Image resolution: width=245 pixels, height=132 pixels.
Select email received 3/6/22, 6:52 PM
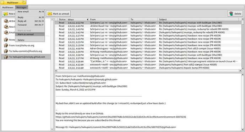[148, 23]
